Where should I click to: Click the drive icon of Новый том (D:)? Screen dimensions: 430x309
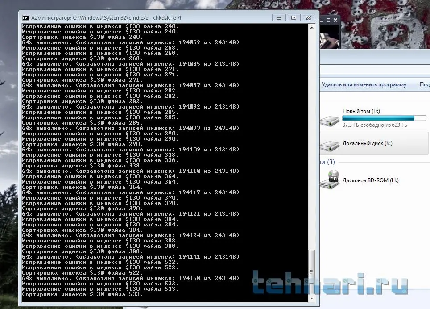pos(330,121)
